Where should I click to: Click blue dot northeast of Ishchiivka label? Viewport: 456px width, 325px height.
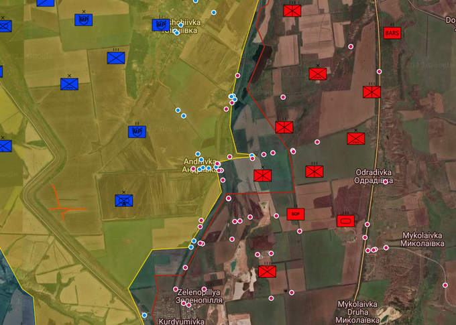pos(214,13)
